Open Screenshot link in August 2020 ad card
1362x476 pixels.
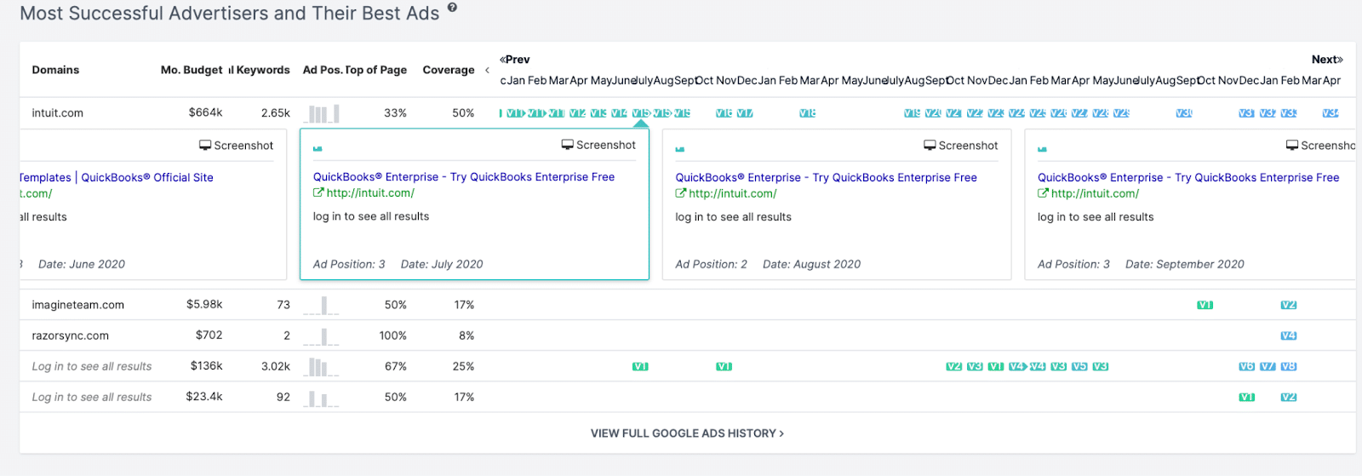[961, 146]
